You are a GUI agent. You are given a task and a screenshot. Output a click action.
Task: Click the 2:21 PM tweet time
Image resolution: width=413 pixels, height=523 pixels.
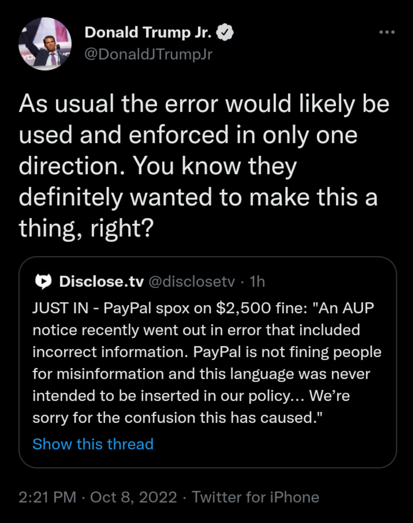(48, 497)
